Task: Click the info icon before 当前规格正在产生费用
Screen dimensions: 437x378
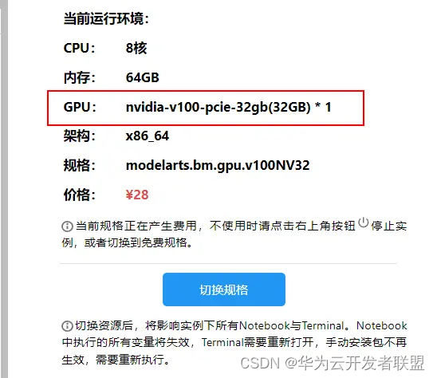Action: click(67, 226)
